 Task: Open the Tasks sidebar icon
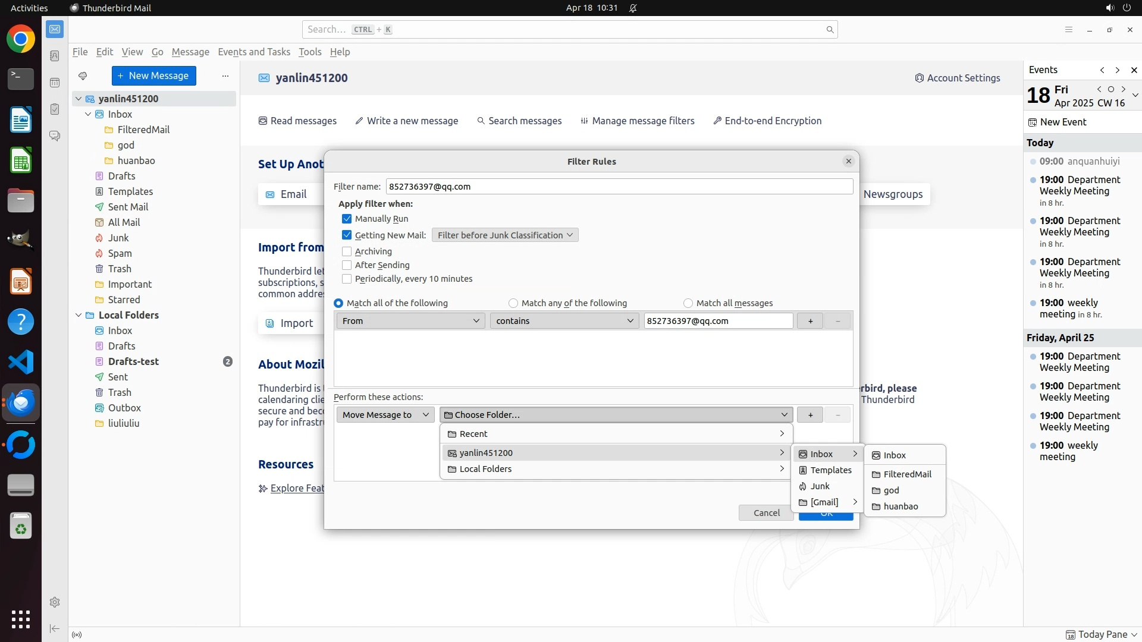55,109
